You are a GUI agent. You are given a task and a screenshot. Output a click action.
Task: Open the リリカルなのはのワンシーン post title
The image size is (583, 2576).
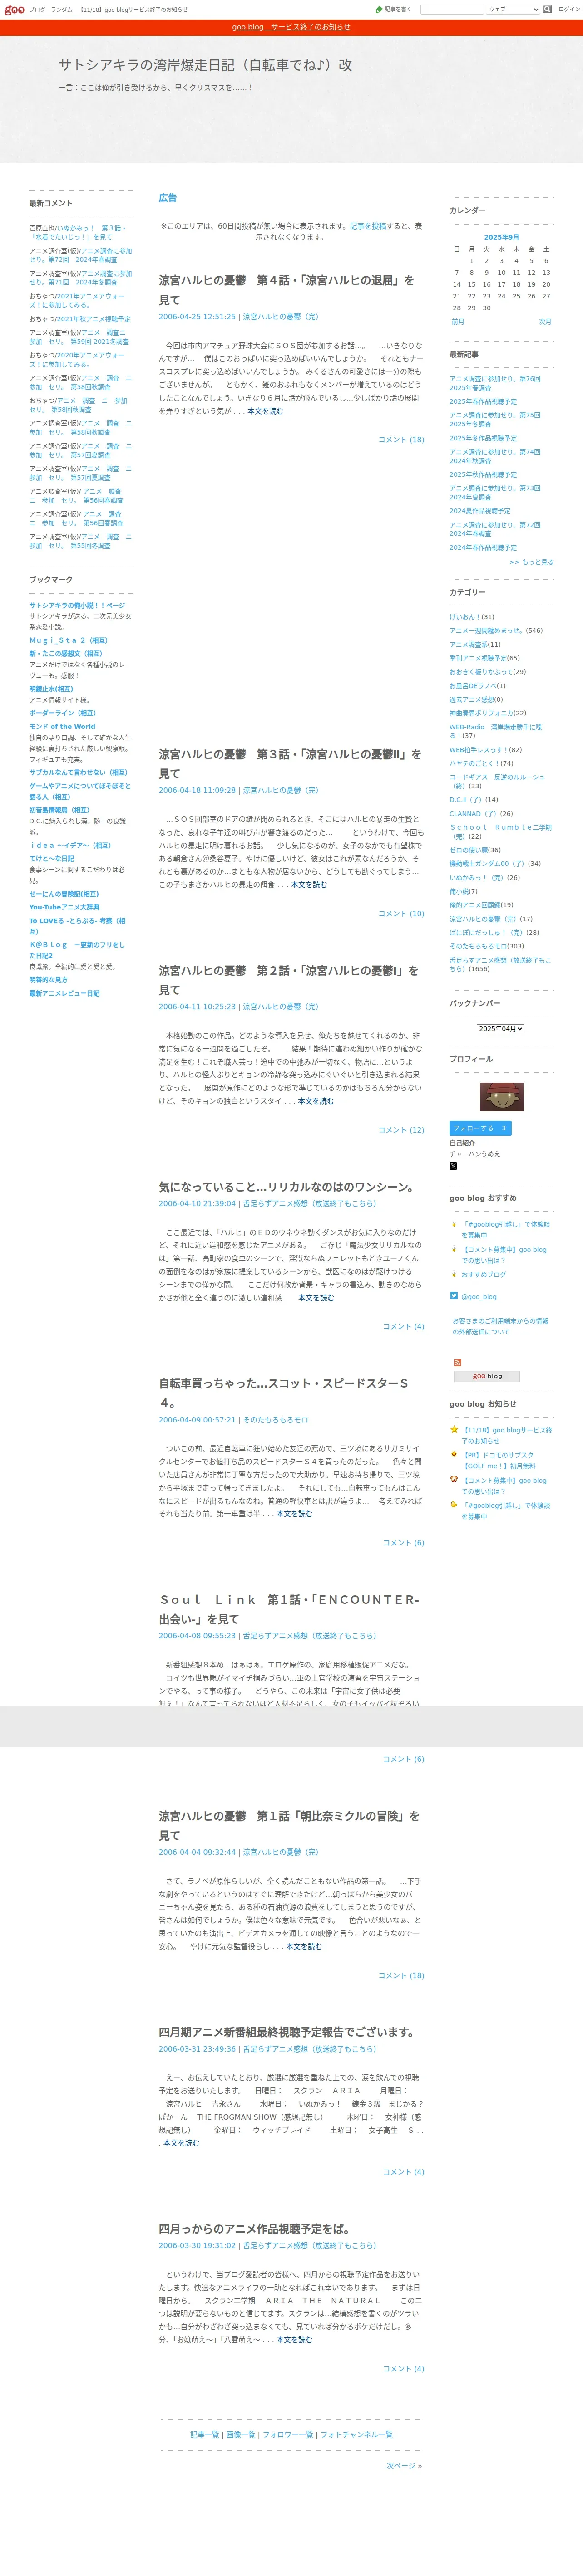coord(287,1187)
